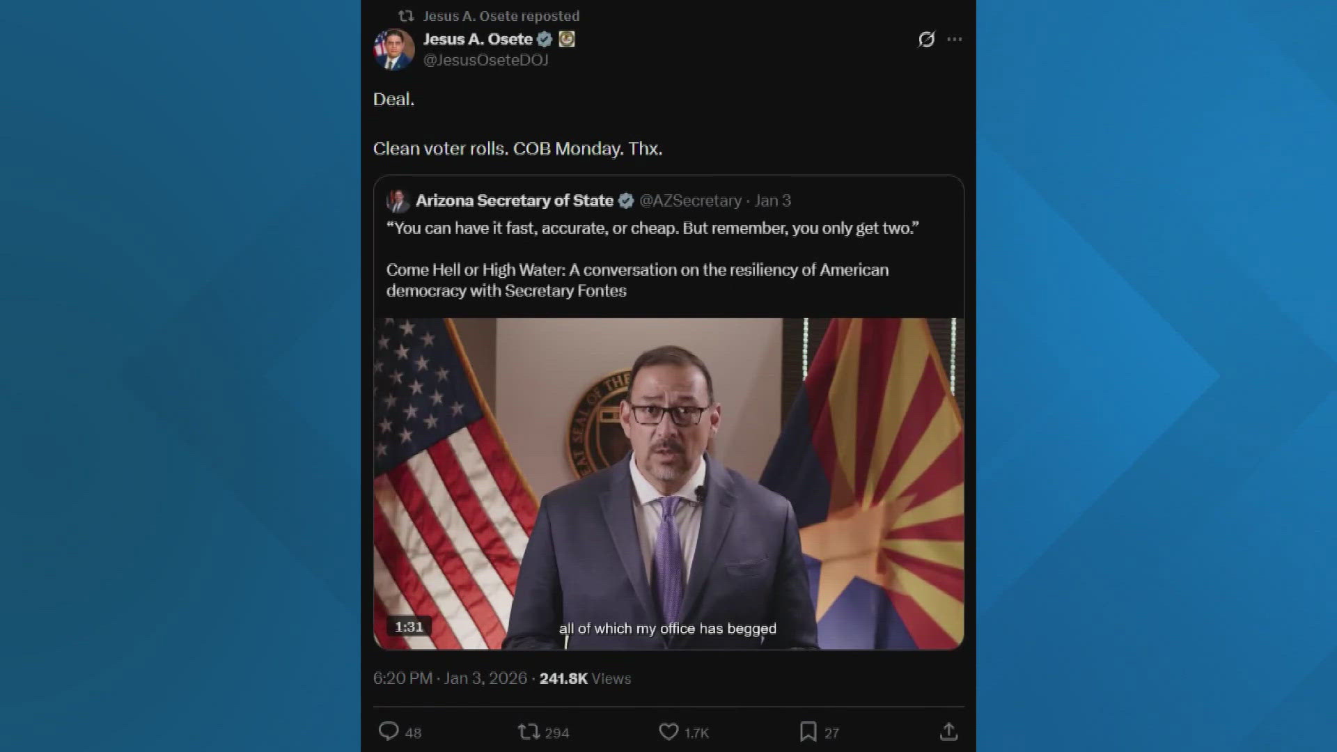Click the 241.8K Views counter
The width and height of the screenshot is (1337, 752).
point(585,678)
